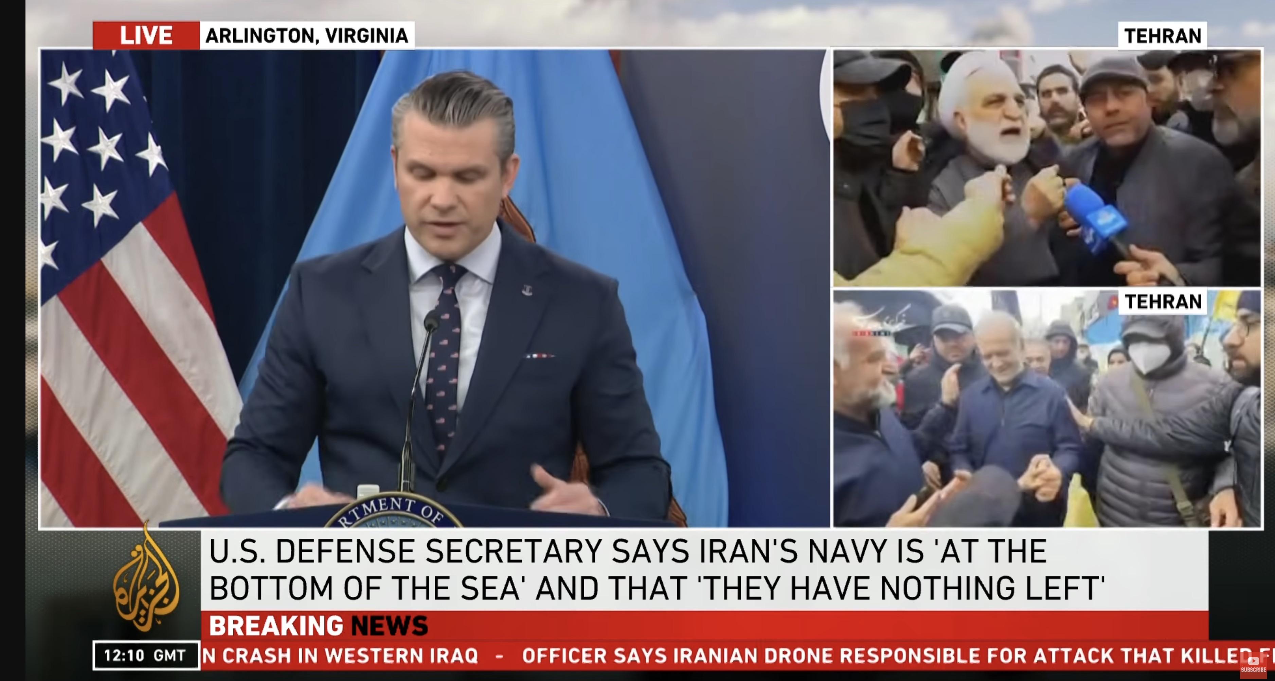Click the Iran's Navy headline text
The image size is (1275, 681).
click(x=656, y=570)
